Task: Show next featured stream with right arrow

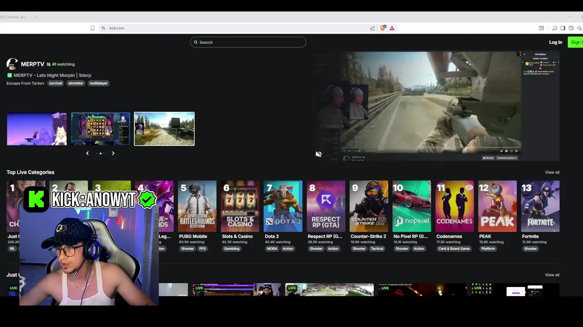Action: coord(113,154)
